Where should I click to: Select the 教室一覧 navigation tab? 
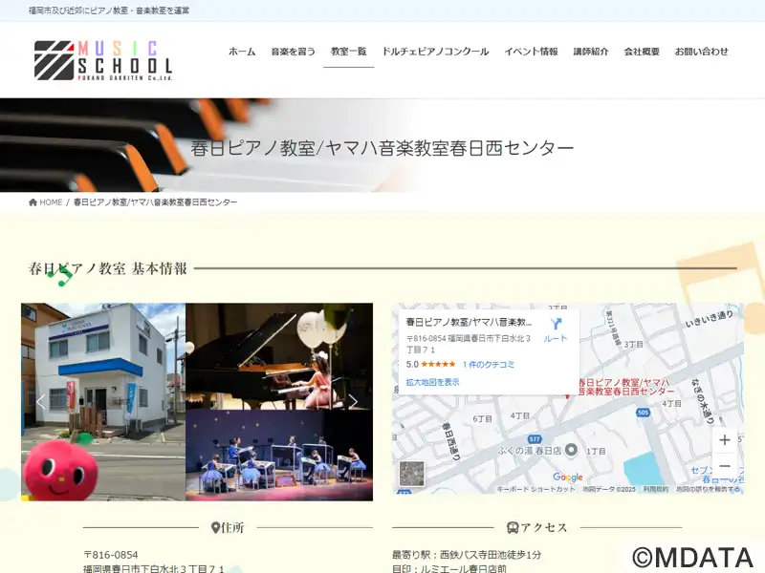pyautogui.click(x=348, y=52)
